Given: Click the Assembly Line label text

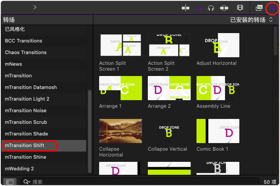Looking at the screenshot, I should click(213, 106).
